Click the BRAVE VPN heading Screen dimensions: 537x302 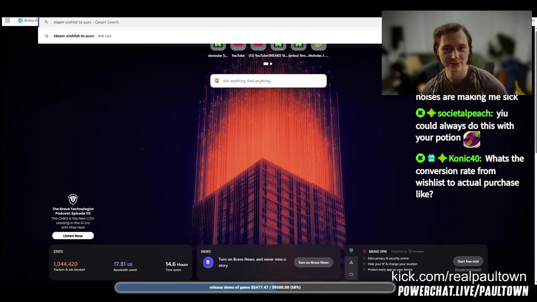378,252
